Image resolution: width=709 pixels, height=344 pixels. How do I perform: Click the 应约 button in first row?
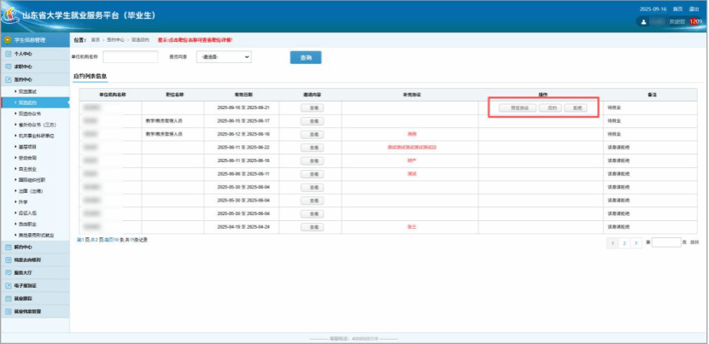click(x=552, y=108)
